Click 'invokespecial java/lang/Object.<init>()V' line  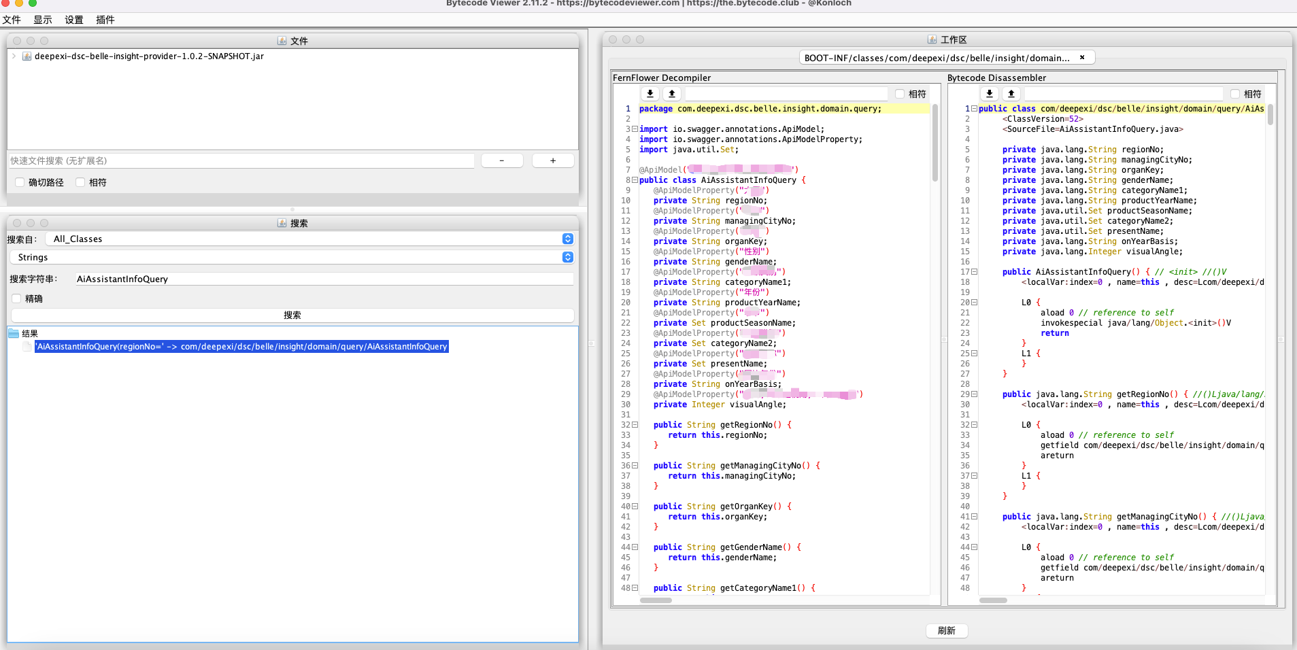pyautogui.click(x=1136, y=323)
